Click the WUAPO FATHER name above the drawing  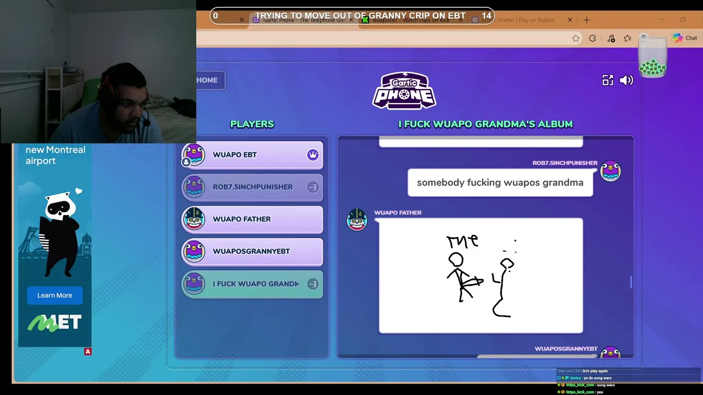pos(398,212)
